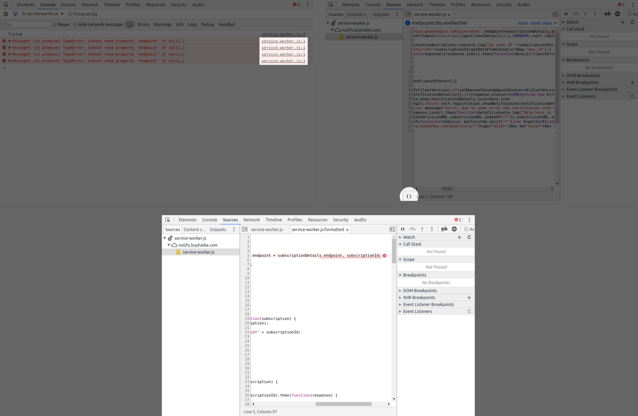Expand Event Listener Breakpoints in bottom window

point(400,304)
